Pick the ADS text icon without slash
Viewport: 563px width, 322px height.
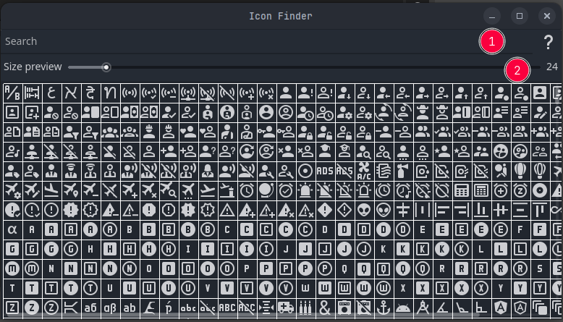tap(325, 171)
